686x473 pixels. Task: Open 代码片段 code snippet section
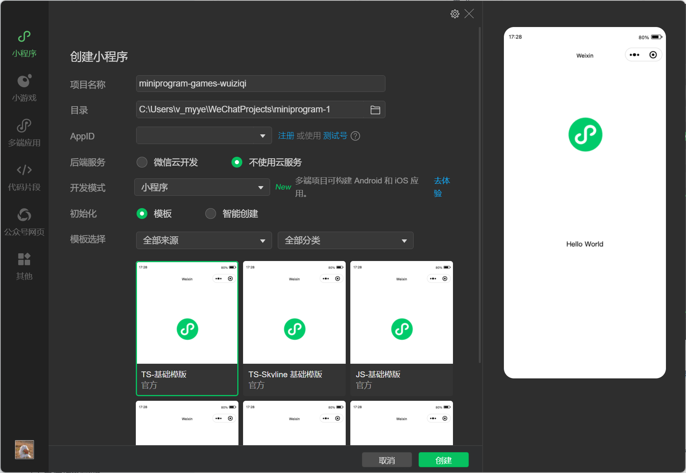(x=24, y=177)
